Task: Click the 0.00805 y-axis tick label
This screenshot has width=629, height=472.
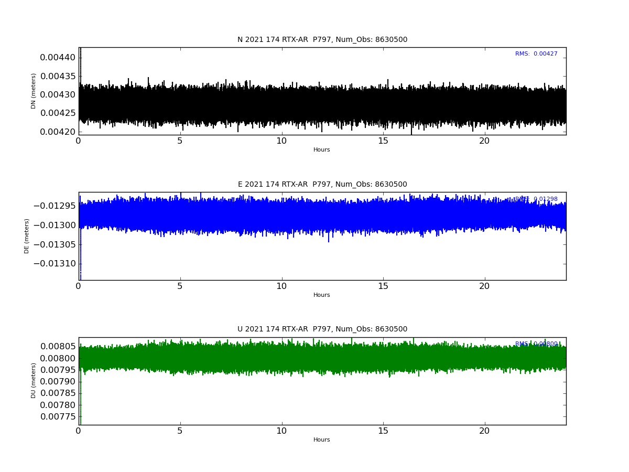Action: (x=58, y=347)
